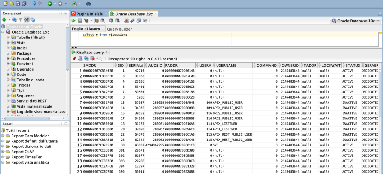The image size is (383, 174).
Task: Click the SQL Tuning Advisor icon
Action: point(102,21)
